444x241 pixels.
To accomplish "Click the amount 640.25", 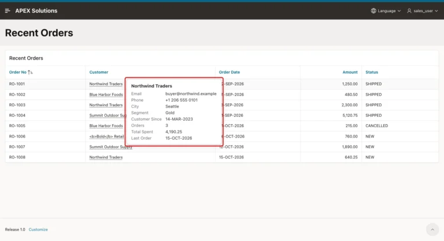I will pyautogui.click(x=351, y=157).
